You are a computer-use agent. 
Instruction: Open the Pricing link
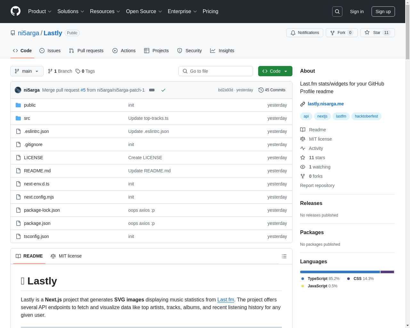tap(210, 12)
